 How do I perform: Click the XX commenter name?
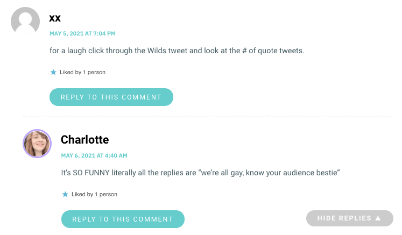55,18
